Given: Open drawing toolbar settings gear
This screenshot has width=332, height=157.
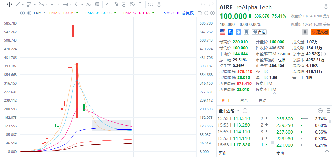Looking at the screenshot, I should click(x=159, y=4).
